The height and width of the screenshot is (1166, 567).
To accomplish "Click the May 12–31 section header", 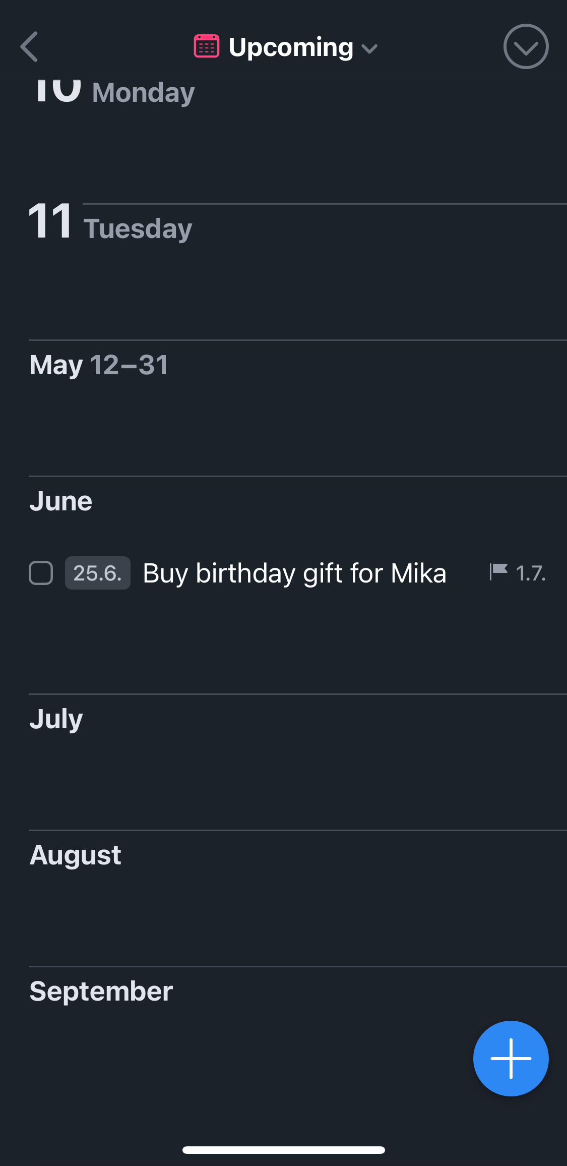I will [x=99, y=365].
